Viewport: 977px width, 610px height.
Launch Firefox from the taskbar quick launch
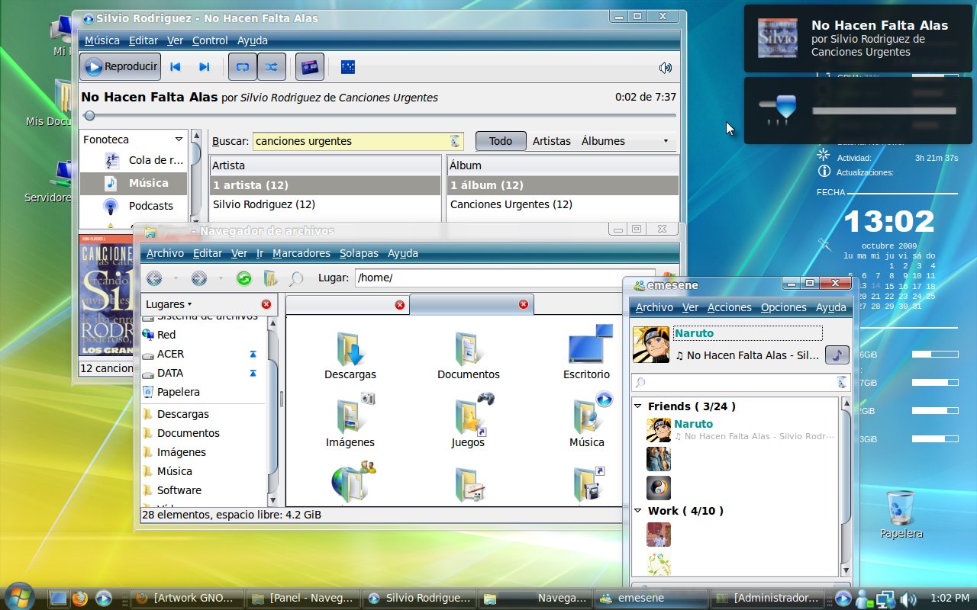coord(80,598)
